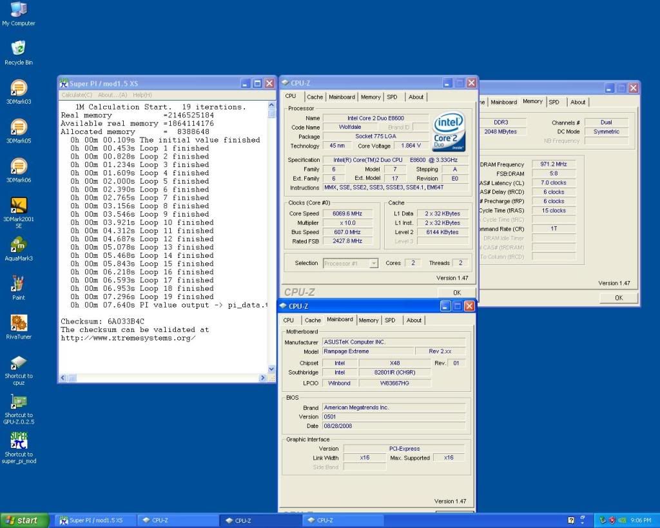This screenshot has height=528, width=660.
Task: Click the xtremesystems.org URL text
Action: click(128, 338)
